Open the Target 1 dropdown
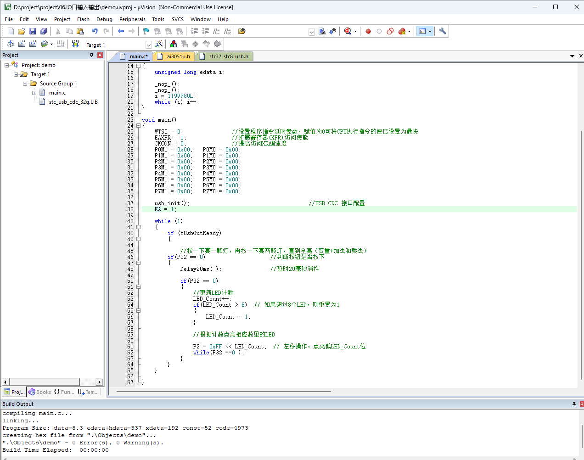The image size is (584, 460). [148, 45]
